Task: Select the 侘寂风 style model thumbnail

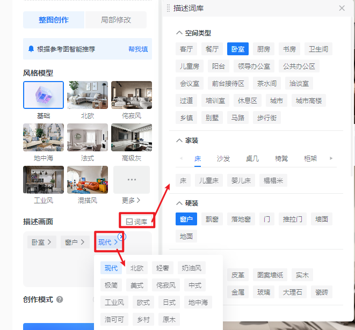Action: tap(132, 95)
